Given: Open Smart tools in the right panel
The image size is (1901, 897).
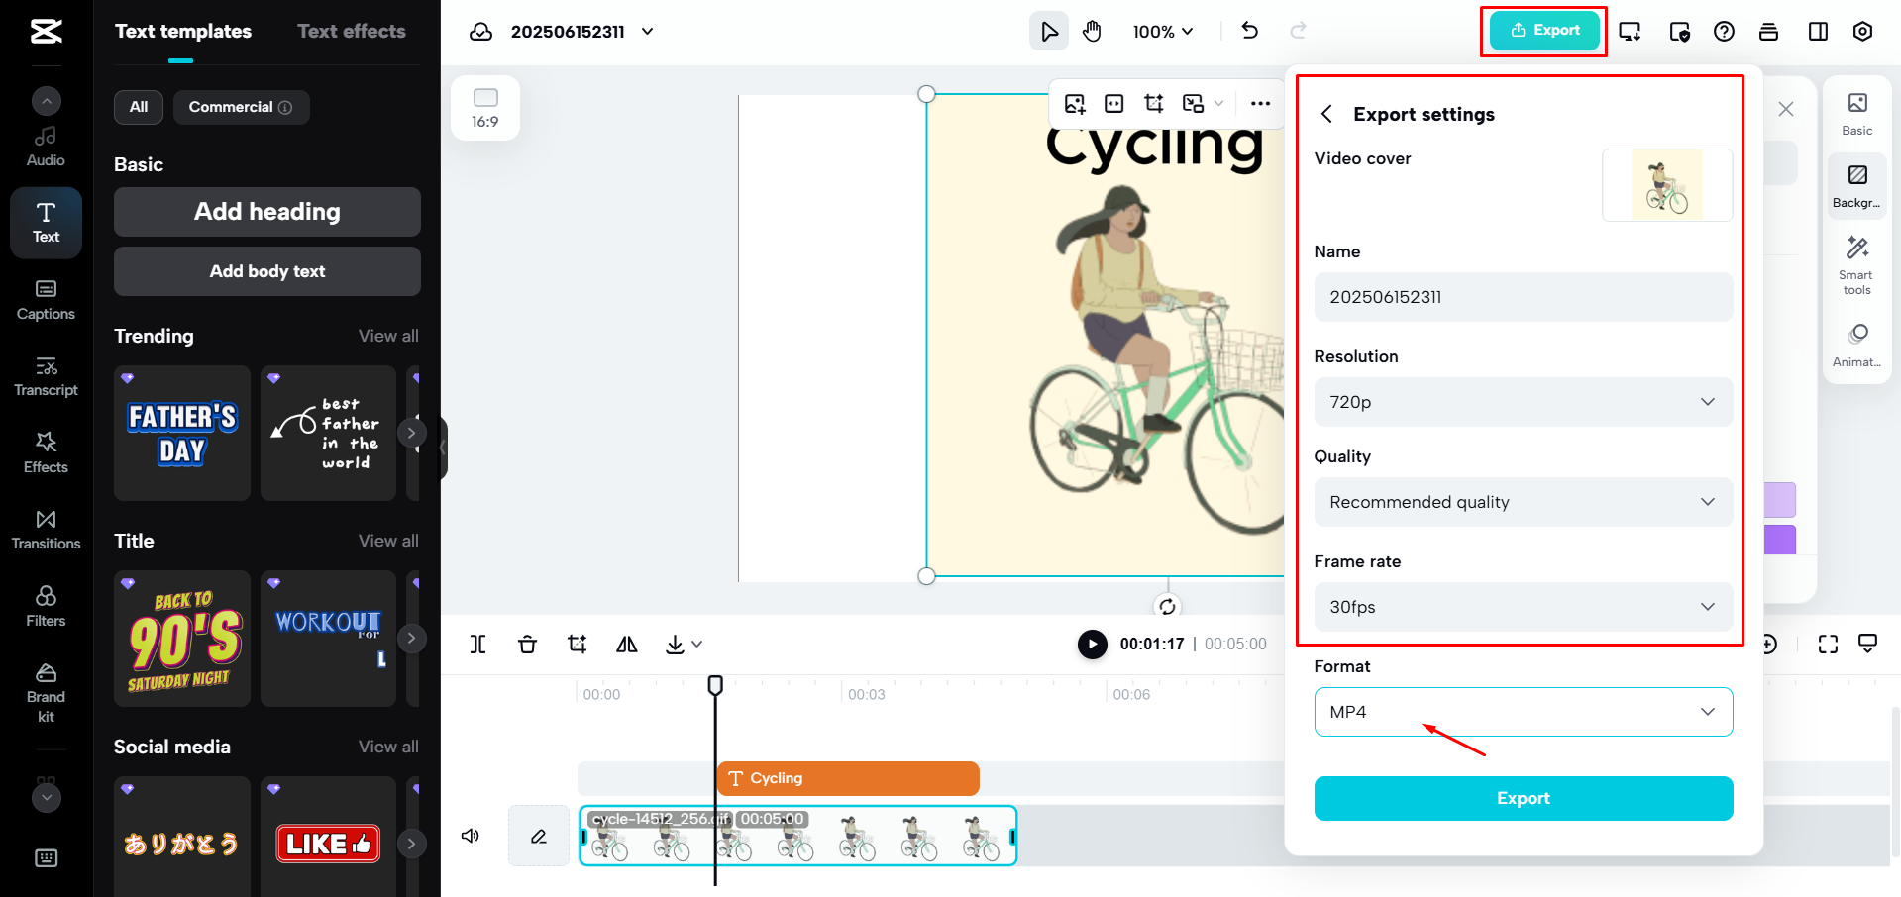Looking at the screenshot, I should coord(1856,262).
